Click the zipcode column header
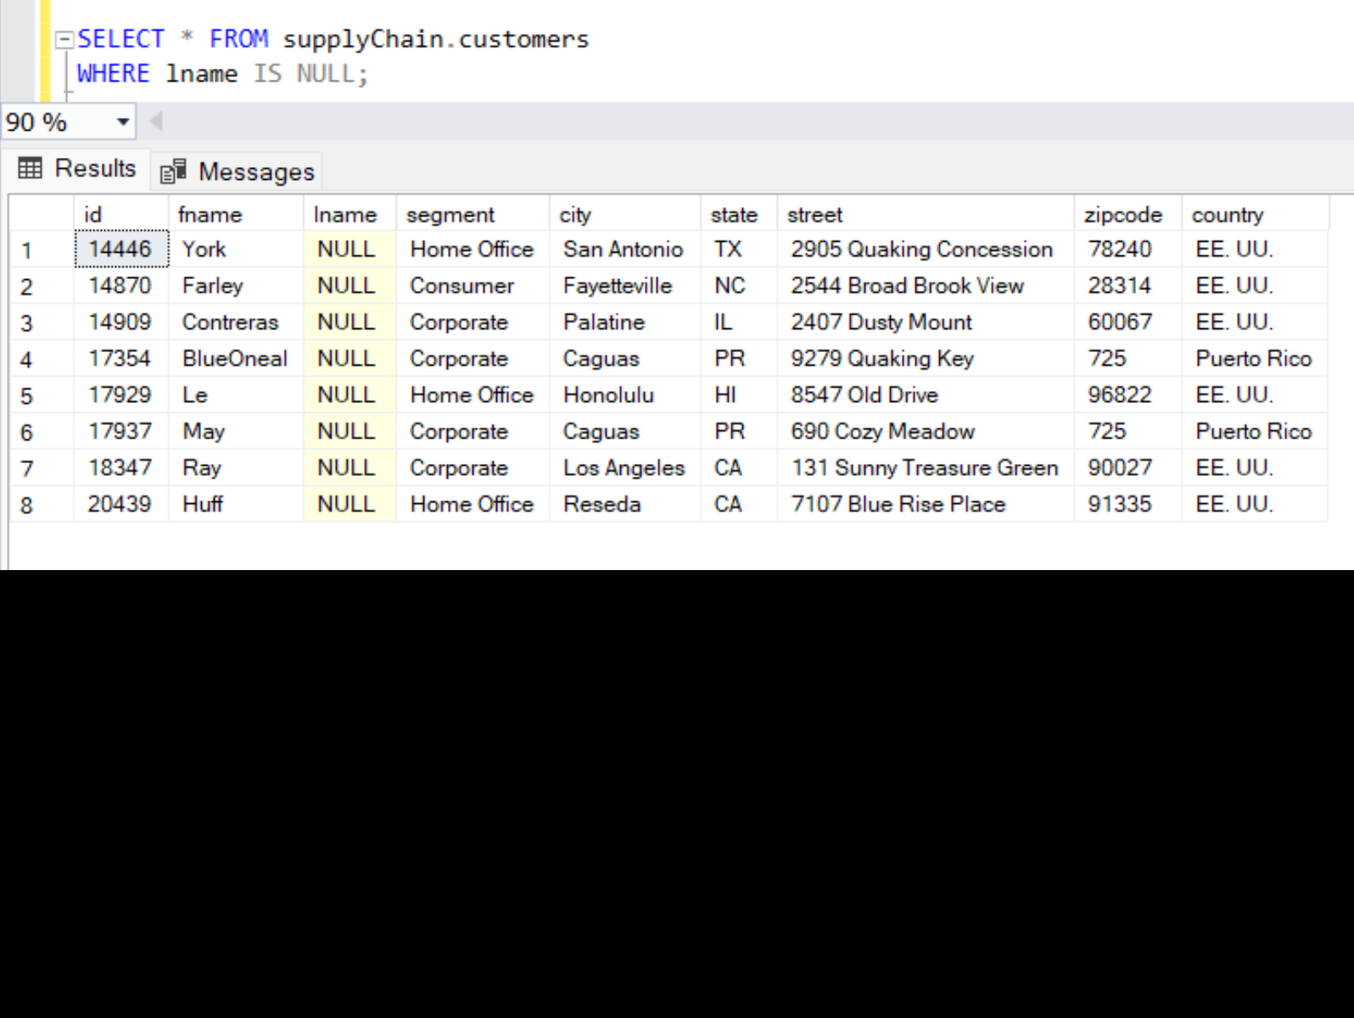Image resolution: width=1354 pixels, height=1018 pixels. 1127,215
